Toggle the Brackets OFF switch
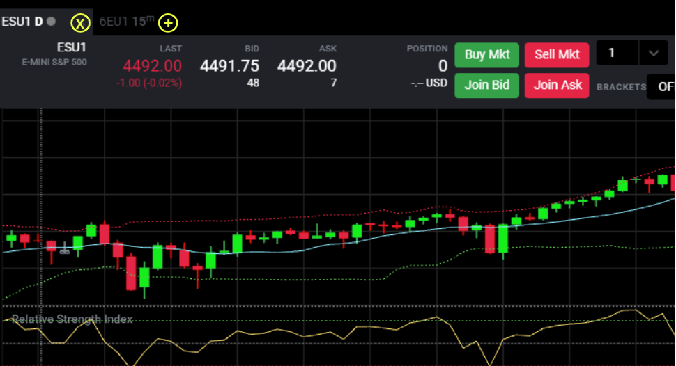 tap(661, 86)
